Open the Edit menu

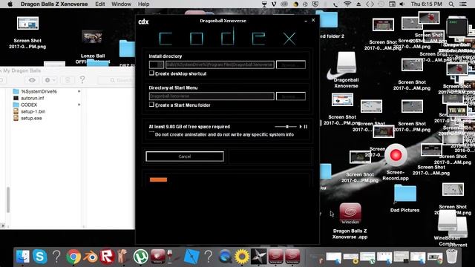coord(99,4)
